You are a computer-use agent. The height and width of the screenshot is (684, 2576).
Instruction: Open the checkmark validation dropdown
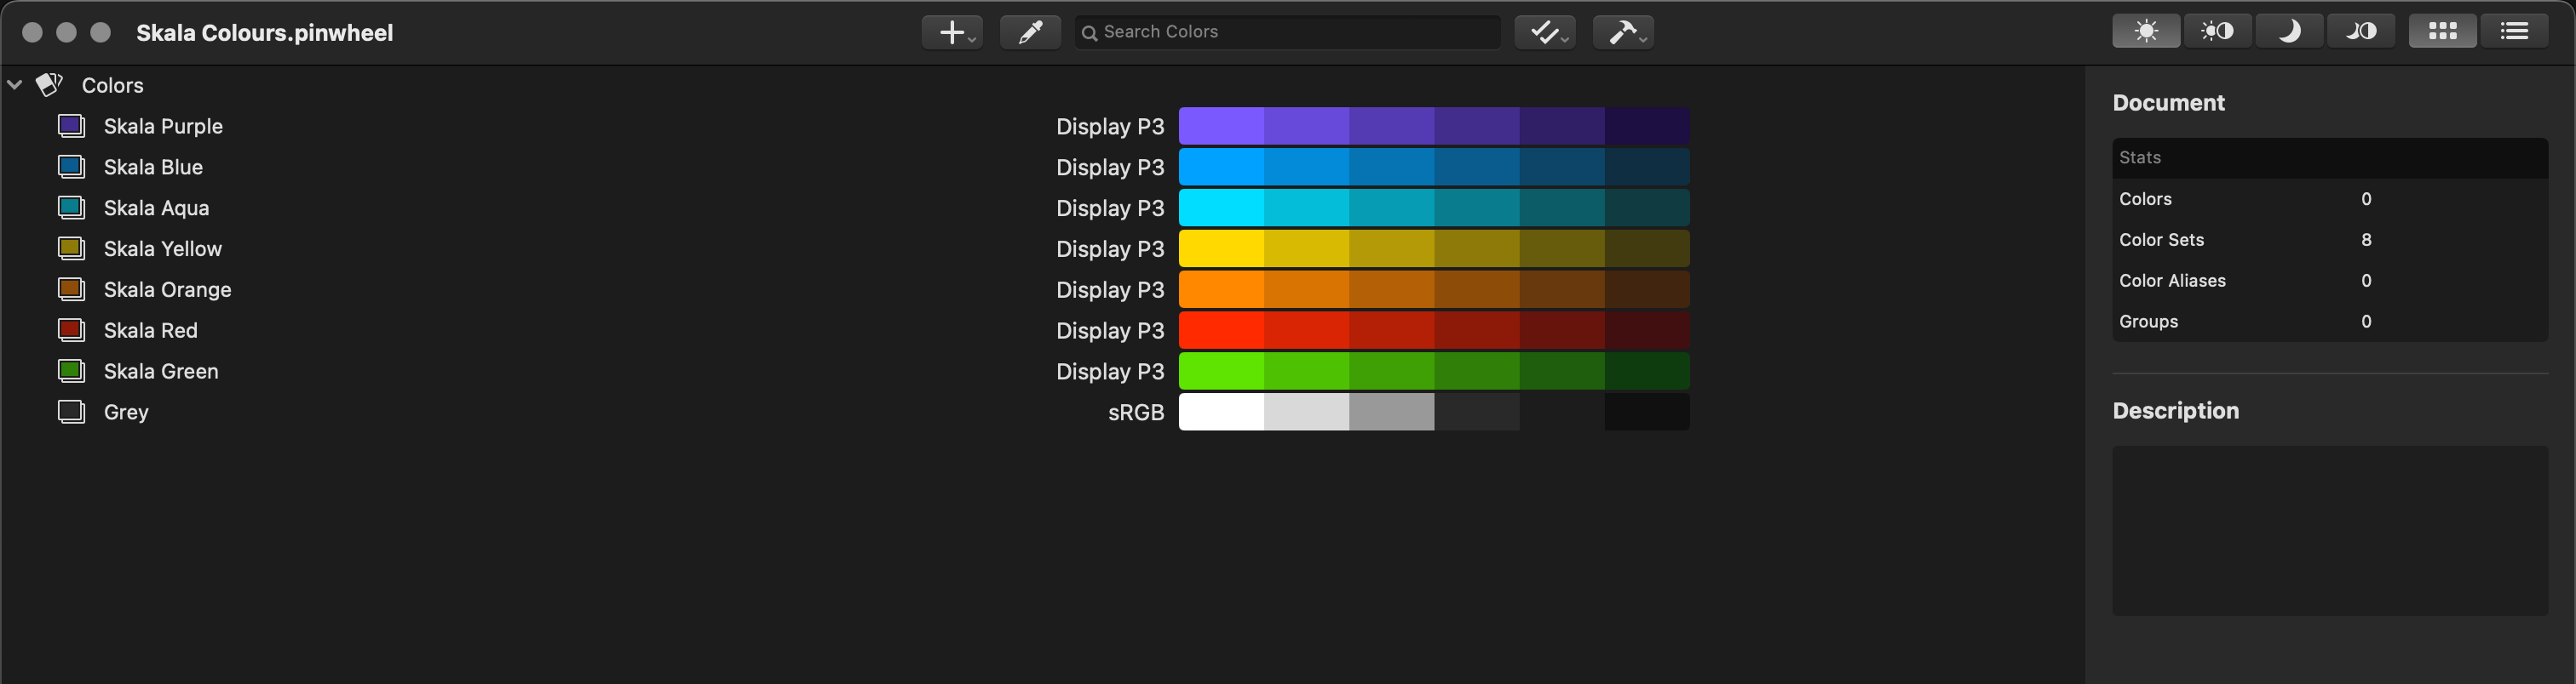tap(1545, 32)
